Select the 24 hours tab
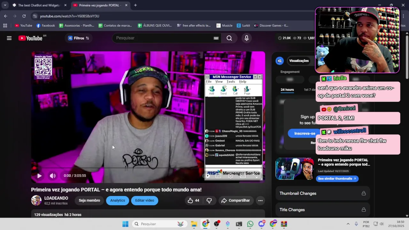 tap(287, 89)
